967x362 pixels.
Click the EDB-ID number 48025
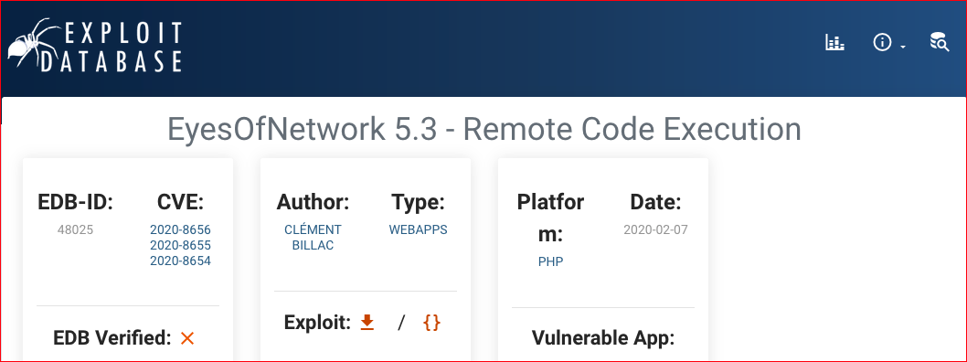[75, 230]
